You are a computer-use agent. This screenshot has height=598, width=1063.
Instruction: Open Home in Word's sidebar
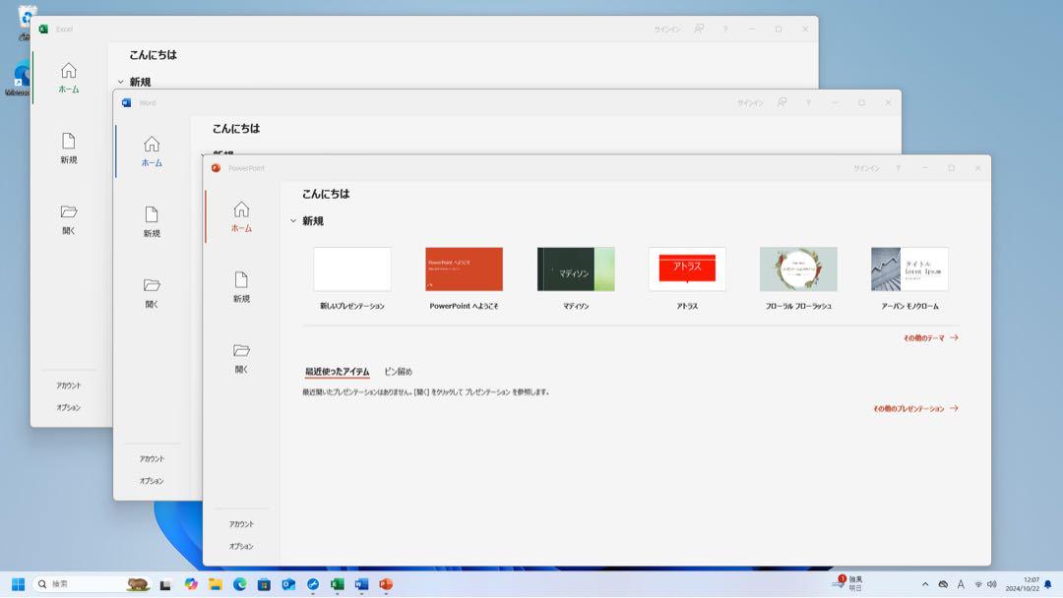pos(152,151)
